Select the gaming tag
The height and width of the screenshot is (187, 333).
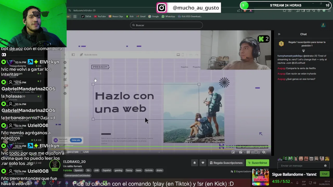pyautogui.click(x=118, y=170)
